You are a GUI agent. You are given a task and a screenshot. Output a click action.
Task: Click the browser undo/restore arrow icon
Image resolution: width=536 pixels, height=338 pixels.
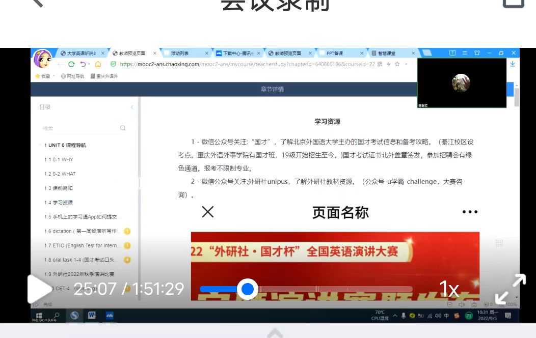(83, 64)
